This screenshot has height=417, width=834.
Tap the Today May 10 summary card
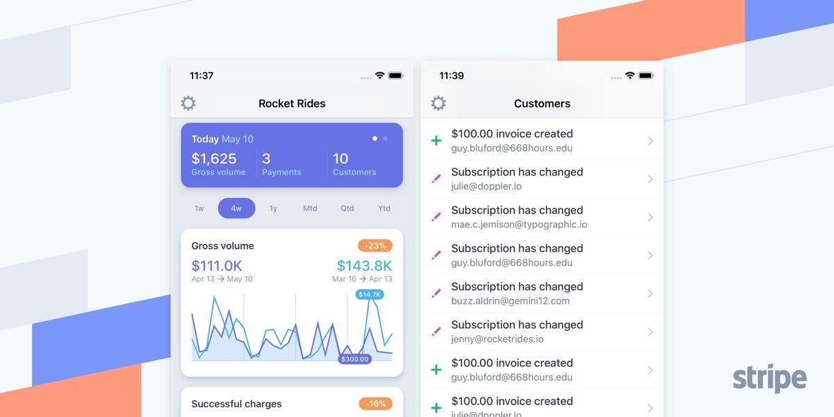[x=292, y=155]
